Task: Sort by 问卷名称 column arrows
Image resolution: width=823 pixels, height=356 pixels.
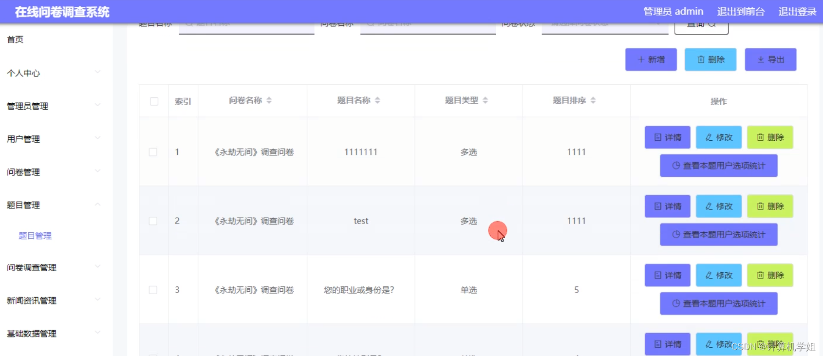Action: pos(269,100)
